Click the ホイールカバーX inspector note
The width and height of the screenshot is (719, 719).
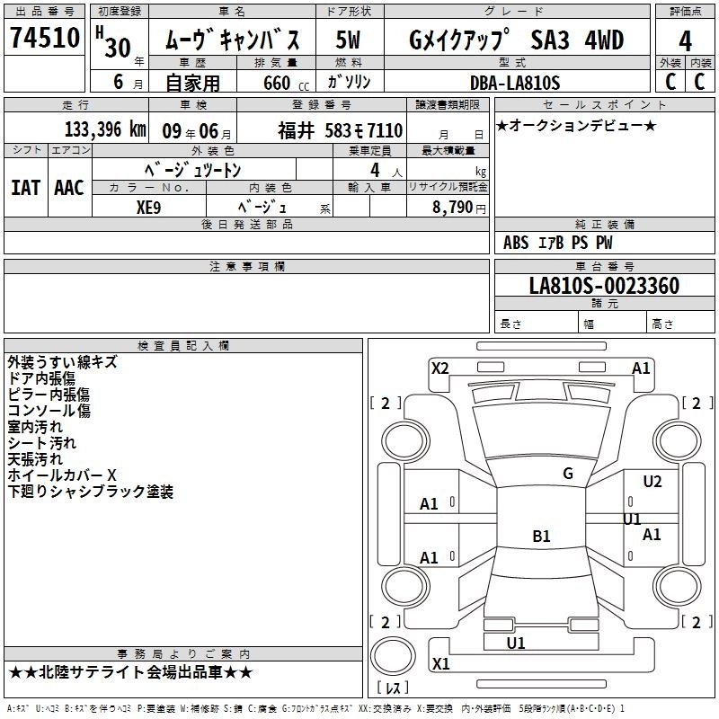click(62, 475)
